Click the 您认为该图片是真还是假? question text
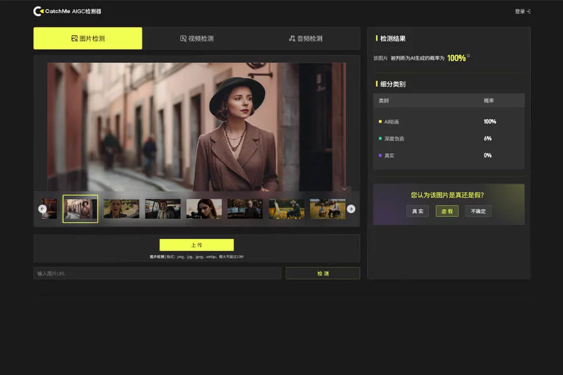The height and width of the screenshot is (375, 563). coord(447,195)
